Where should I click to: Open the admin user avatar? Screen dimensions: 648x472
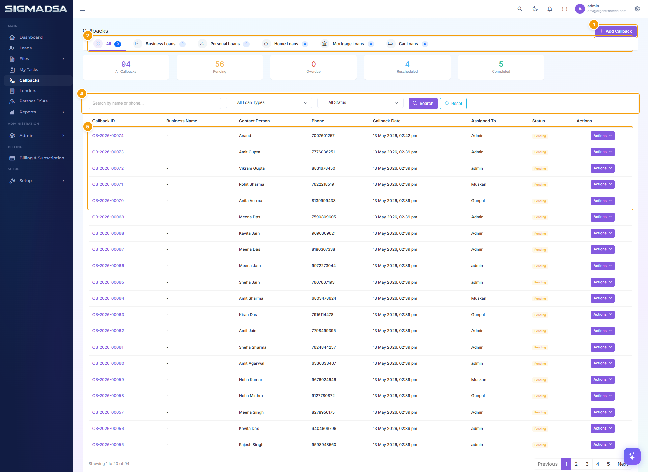click(580, 9)
